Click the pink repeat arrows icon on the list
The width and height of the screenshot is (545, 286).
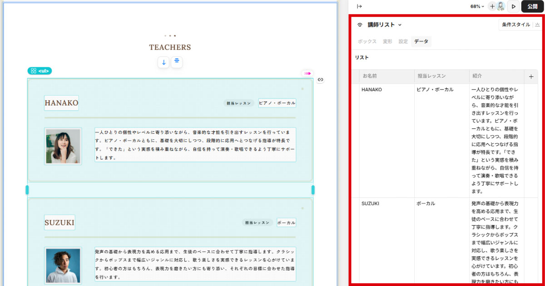[308, 73]
